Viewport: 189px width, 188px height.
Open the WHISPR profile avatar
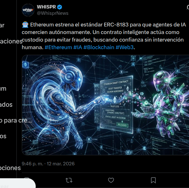28,10
